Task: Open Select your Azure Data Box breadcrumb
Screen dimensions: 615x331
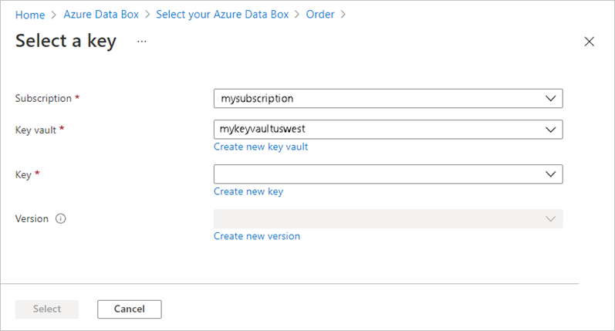Action: [222, 15]
